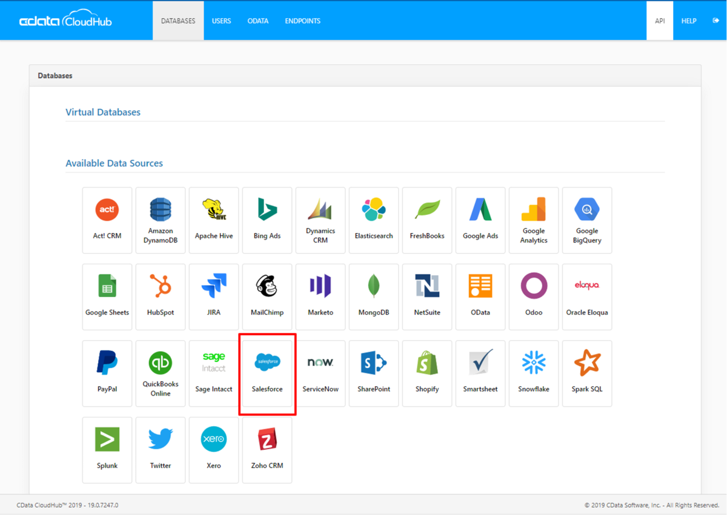Select the Google Analytics data source
This screenshot has height=515, width=727.
point(534,220)
